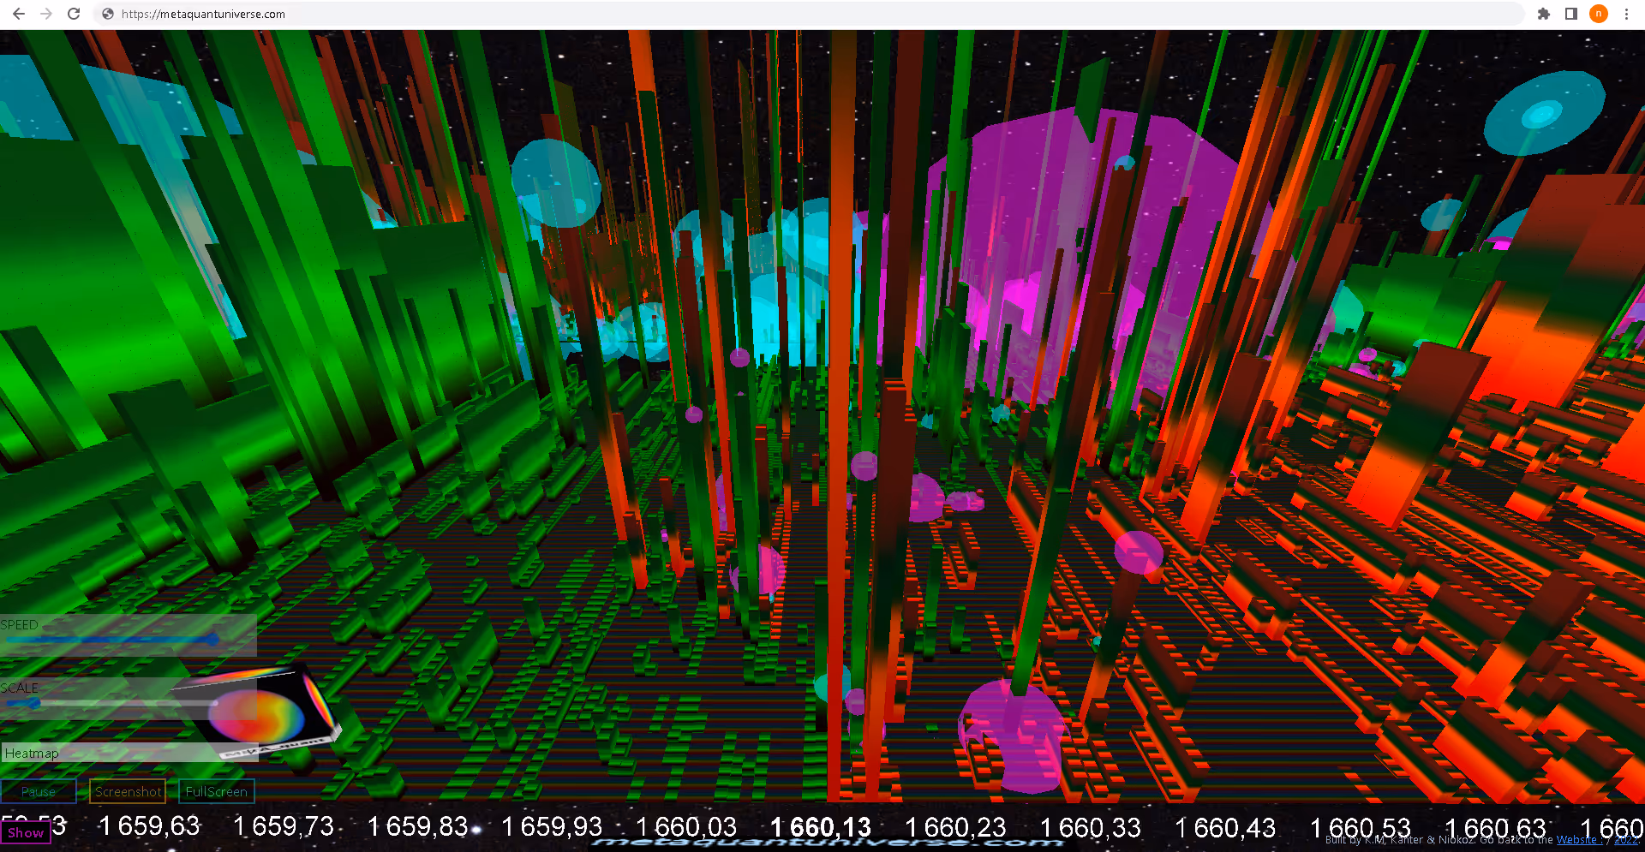The height and width of the screenshot is (852, 1645).
Task: Reload the metaquantuniverse page
Action: click(x=74, y=14)
